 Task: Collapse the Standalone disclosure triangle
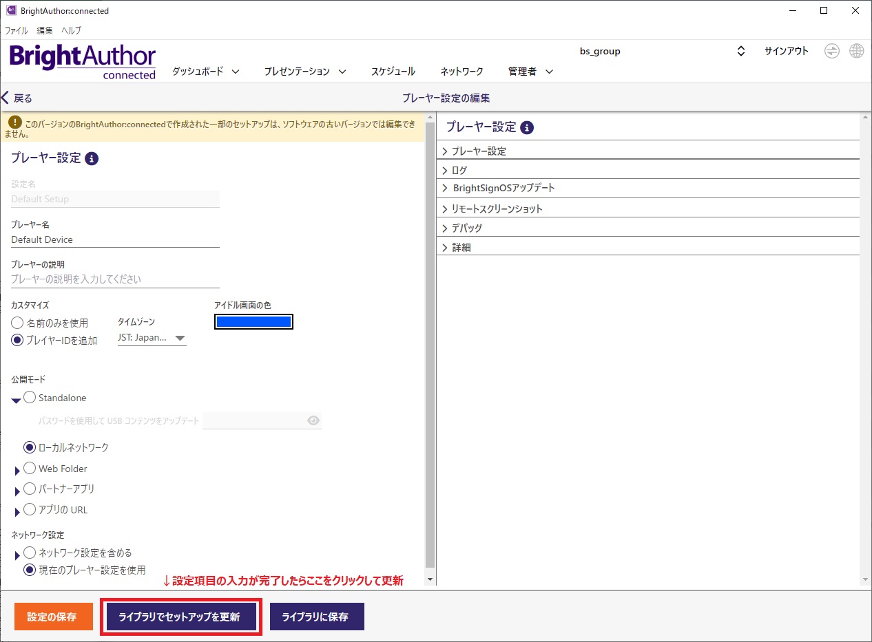coord(16,400)
